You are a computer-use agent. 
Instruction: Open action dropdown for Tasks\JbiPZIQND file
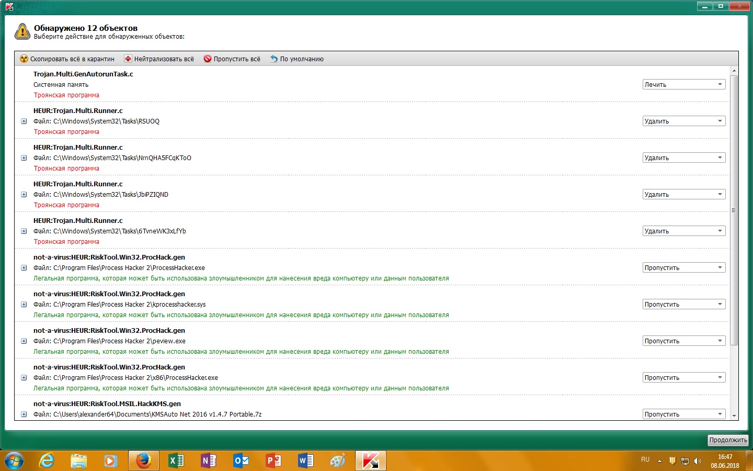[x=683, y=195]
